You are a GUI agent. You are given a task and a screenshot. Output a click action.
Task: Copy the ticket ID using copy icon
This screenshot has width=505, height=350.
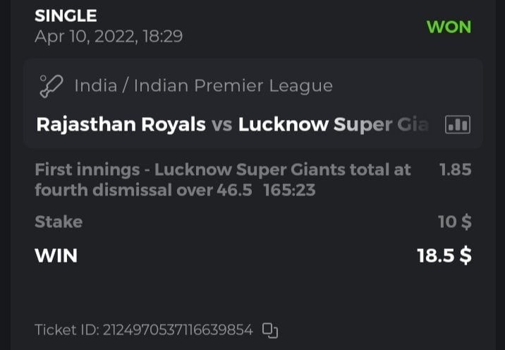271,330
